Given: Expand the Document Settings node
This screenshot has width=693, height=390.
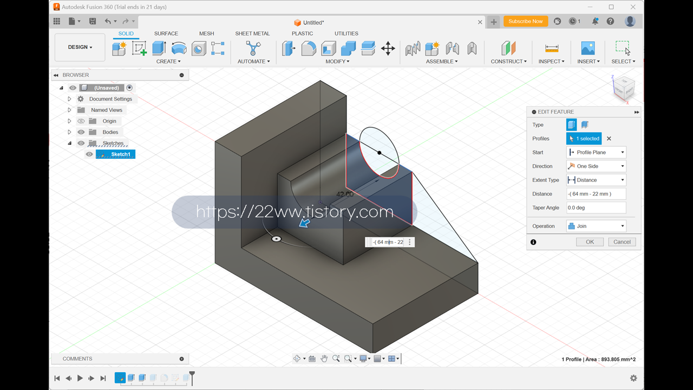Looking at the screenshot, I should coord(69,99).
